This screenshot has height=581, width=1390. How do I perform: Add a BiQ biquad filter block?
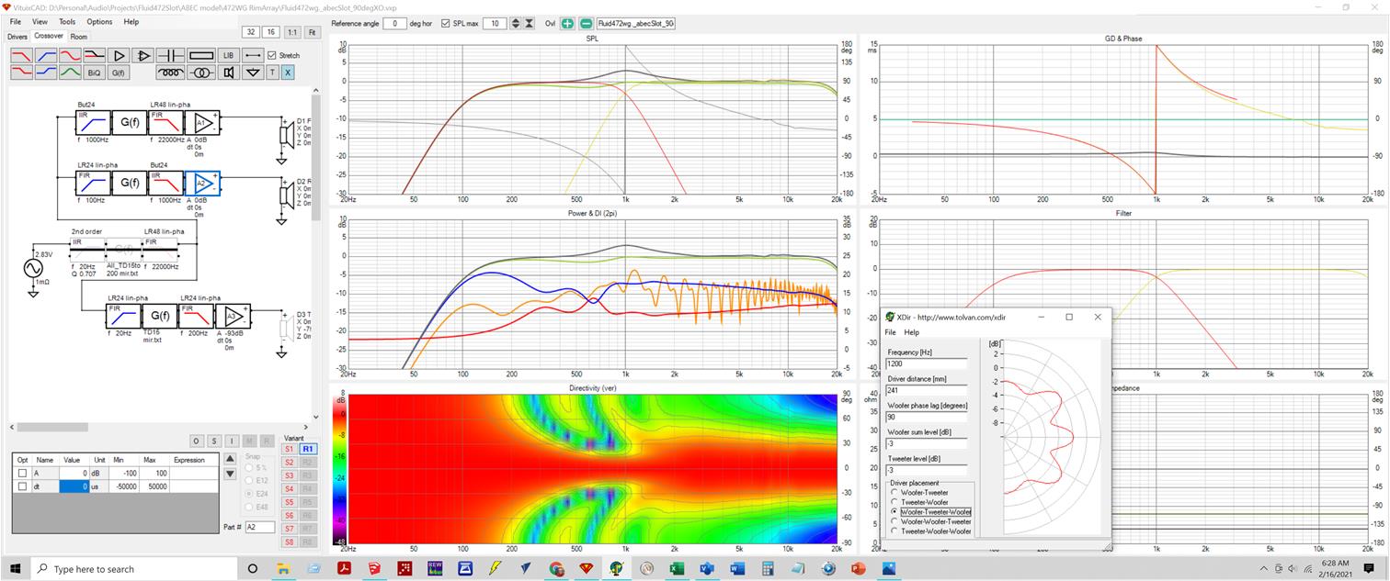pyautogui.click(x=94, y=72)
